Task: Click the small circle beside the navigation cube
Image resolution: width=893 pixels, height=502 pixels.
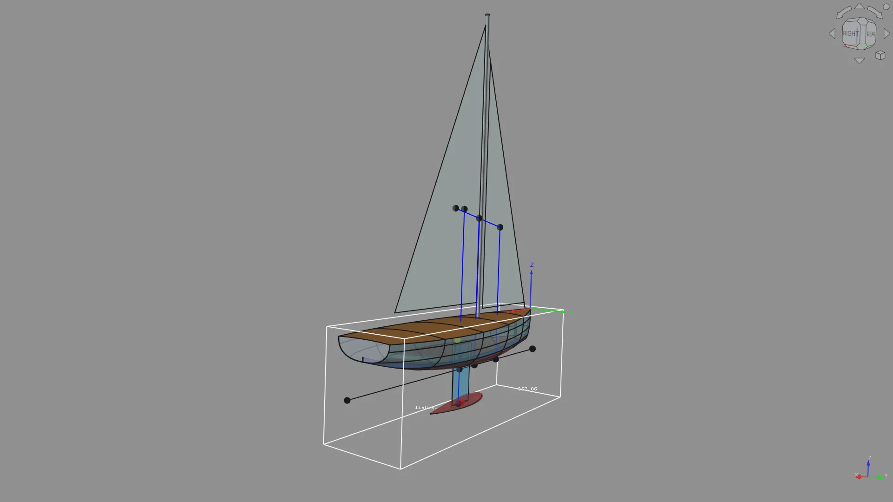Action: [x=886, y=7]
